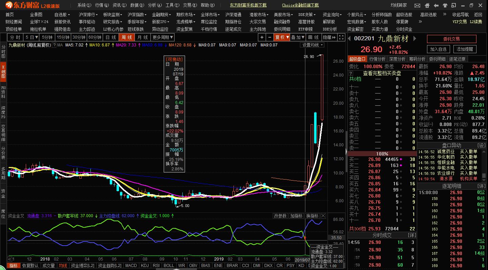Open the mail envelope icon in title bar
Viewport: 488px width, 270px height.
417,5
